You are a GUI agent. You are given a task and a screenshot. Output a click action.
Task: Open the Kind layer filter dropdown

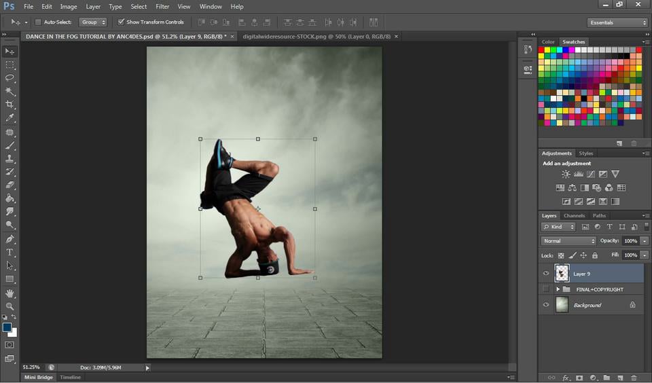pyautogui.click(x=558, y=227)
